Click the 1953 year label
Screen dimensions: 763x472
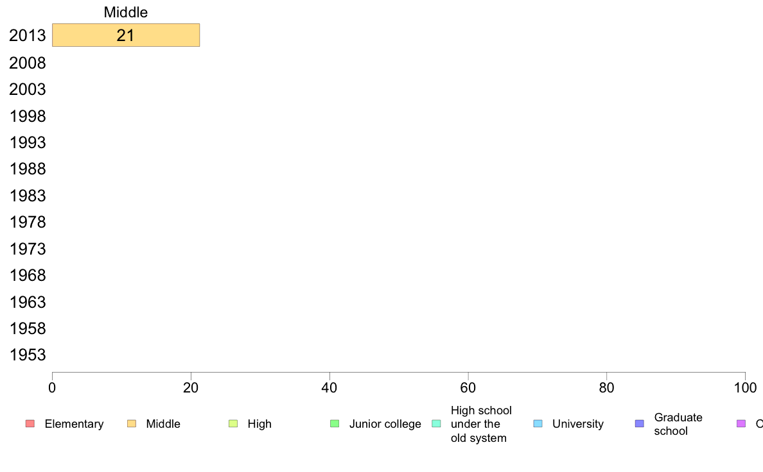point(27,355)
